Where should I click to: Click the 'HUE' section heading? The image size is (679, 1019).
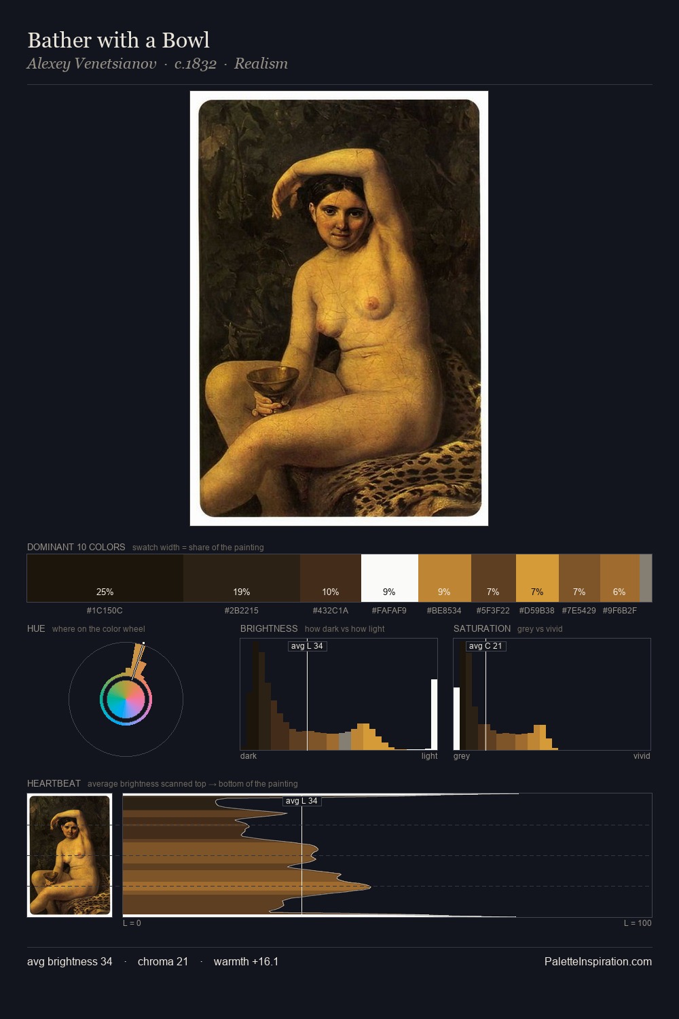[x=36, y=628]
